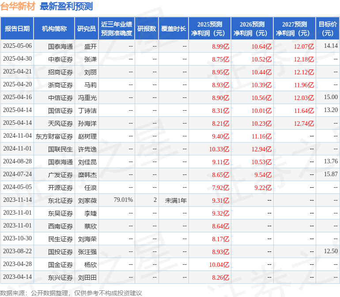
Task: Select the date 2025-05-06
Action: click(x=17, y=46)
